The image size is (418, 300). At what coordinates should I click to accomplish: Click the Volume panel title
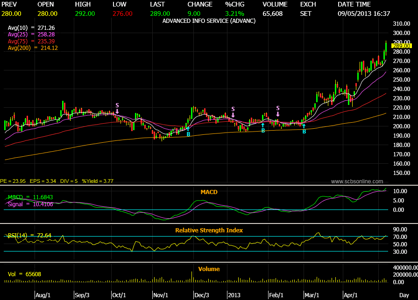pyautogui.click(x=209, y=269)
